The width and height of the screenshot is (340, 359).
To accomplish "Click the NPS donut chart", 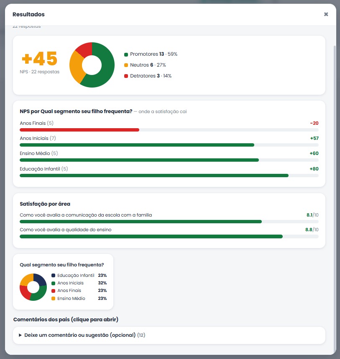I will (92, 65).
